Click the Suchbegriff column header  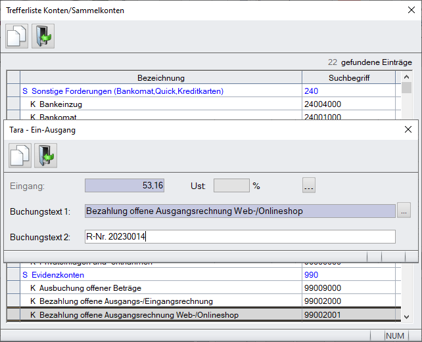click(x=348, y=78)
